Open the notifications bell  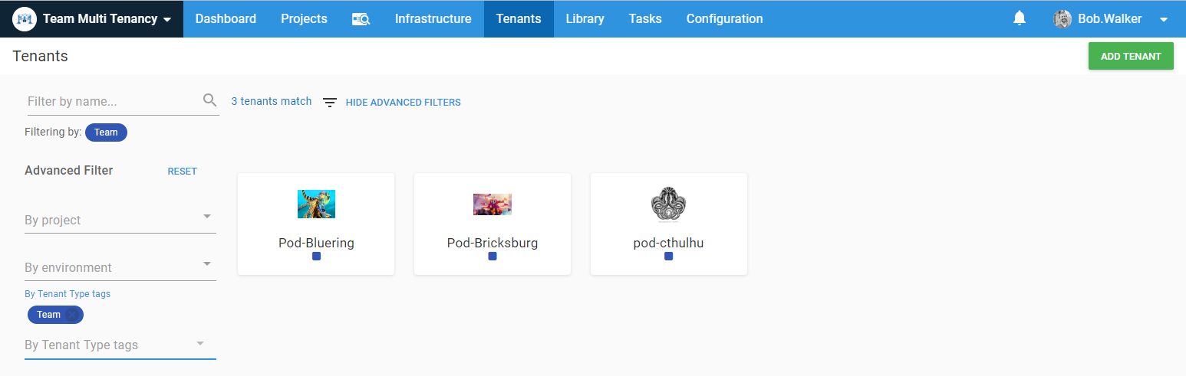1020,18
